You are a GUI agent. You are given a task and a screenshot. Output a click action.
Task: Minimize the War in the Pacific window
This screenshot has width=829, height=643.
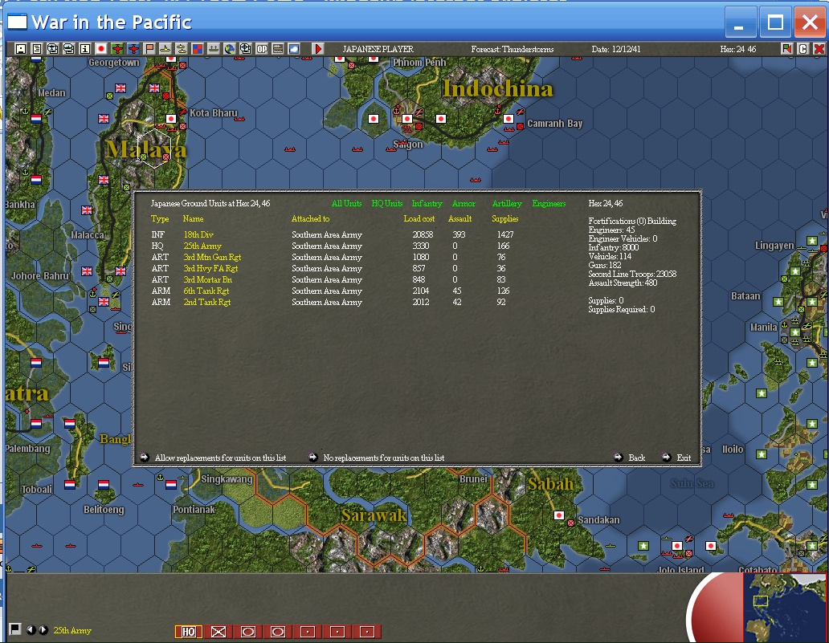(x=739, y=22)
